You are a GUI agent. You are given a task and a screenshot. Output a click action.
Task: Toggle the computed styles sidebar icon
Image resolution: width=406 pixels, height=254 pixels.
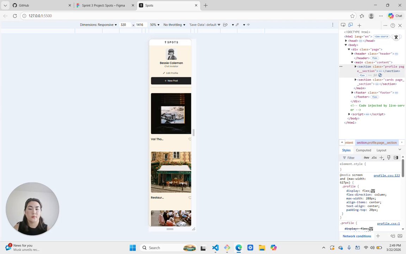point(396,158)
